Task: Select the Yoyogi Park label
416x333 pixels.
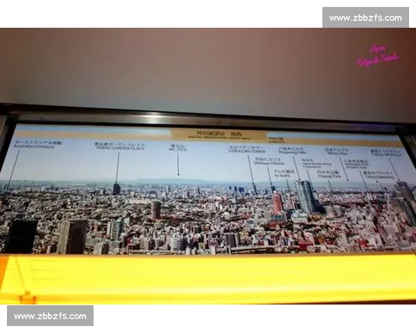Action: pos(329,173)
